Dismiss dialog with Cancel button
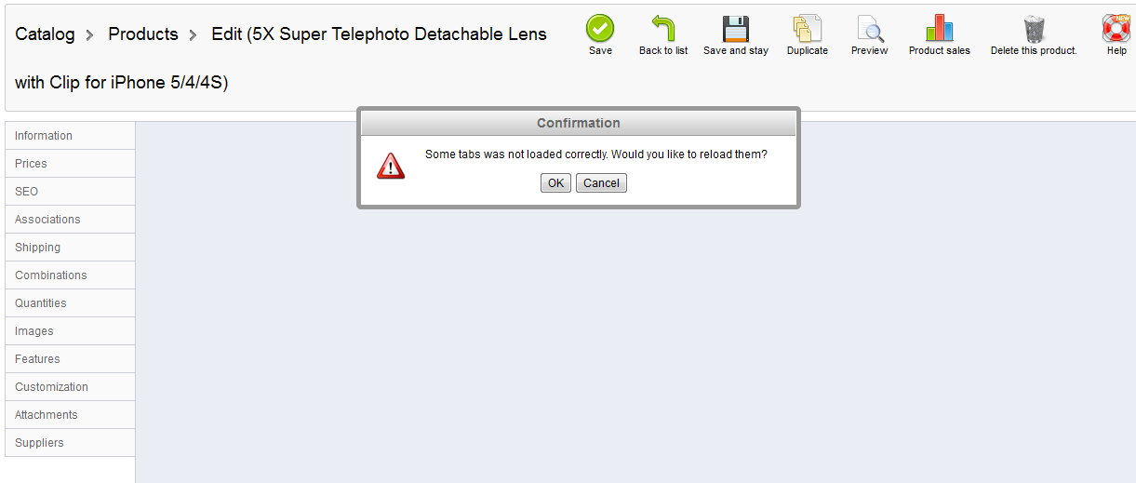The height and width of the screenshot is (483, 1136). (601, 183)
